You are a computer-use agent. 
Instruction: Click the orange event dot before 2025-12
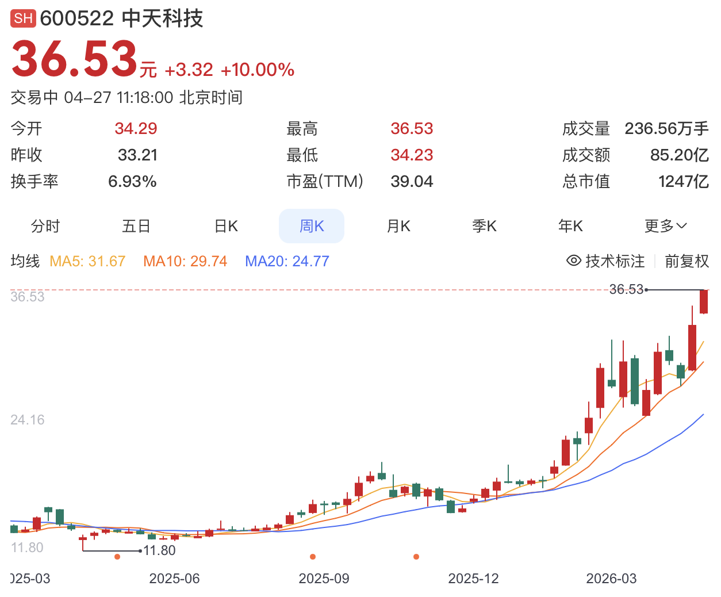pyautogui.click(x=416, y=557)
